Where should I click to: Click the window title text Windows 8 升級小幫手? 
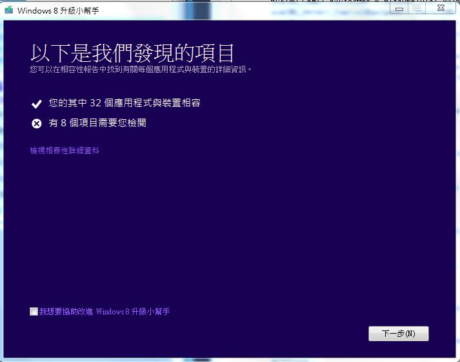(x=58, y=10)
